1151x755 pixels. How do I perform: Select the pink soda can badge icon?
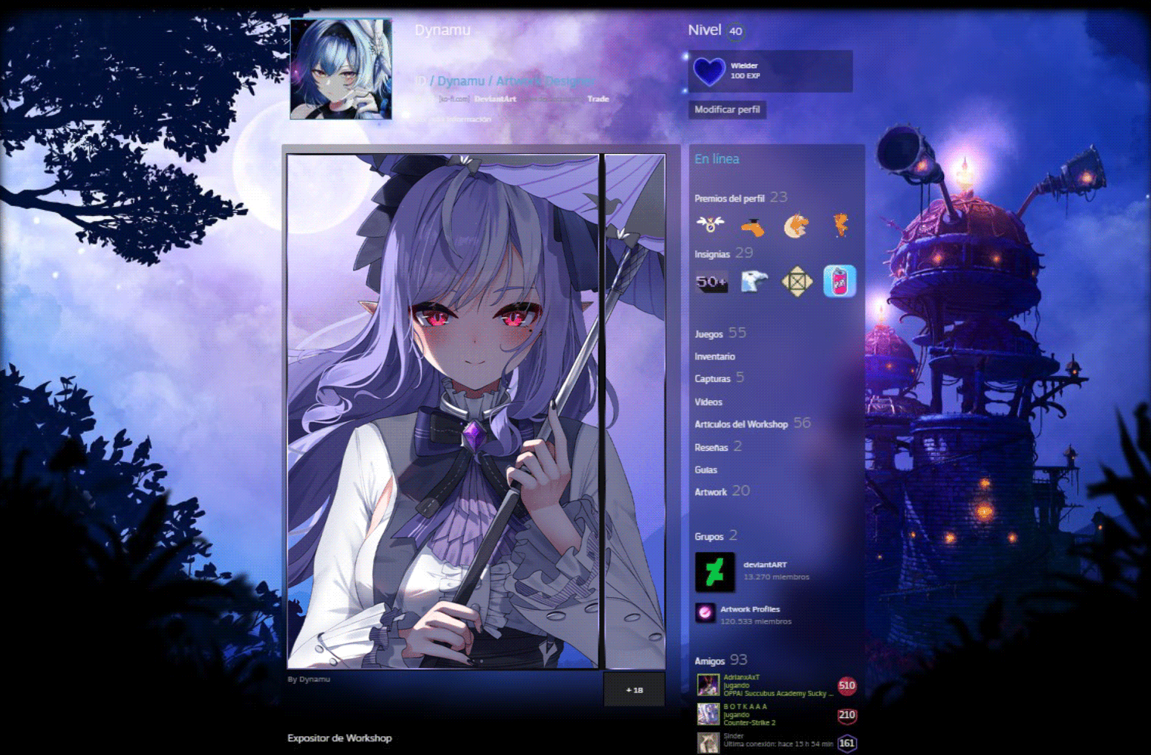coord(840,282)
